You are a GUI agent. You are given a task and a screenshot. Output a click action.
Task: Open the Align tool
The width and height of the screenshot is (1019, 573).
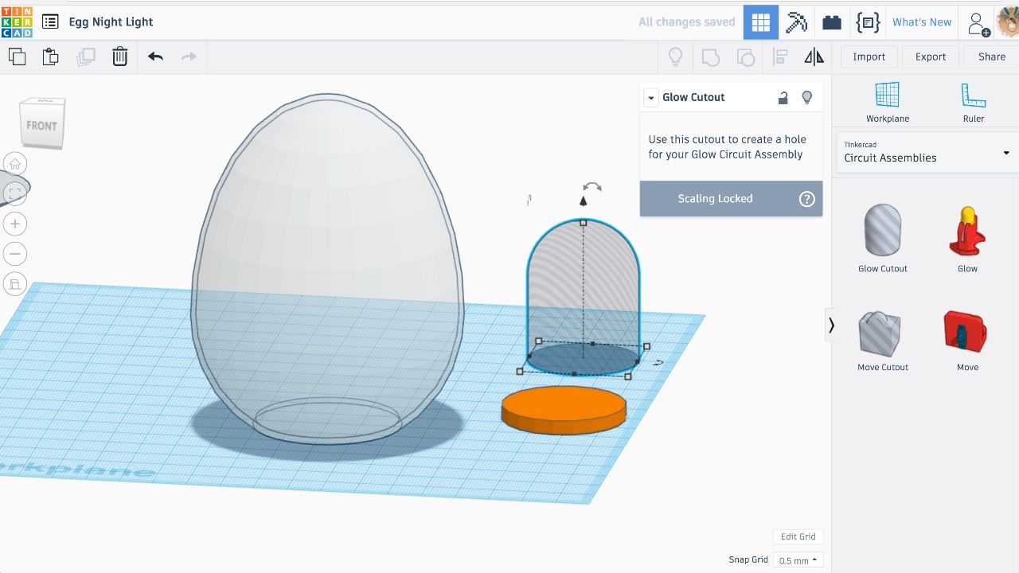point(780,57)
